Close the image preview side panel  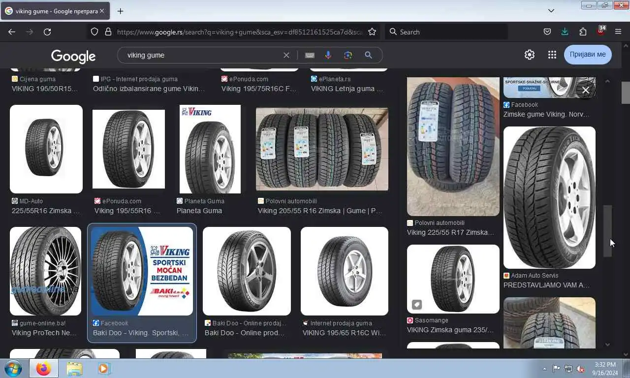point(585,90)
